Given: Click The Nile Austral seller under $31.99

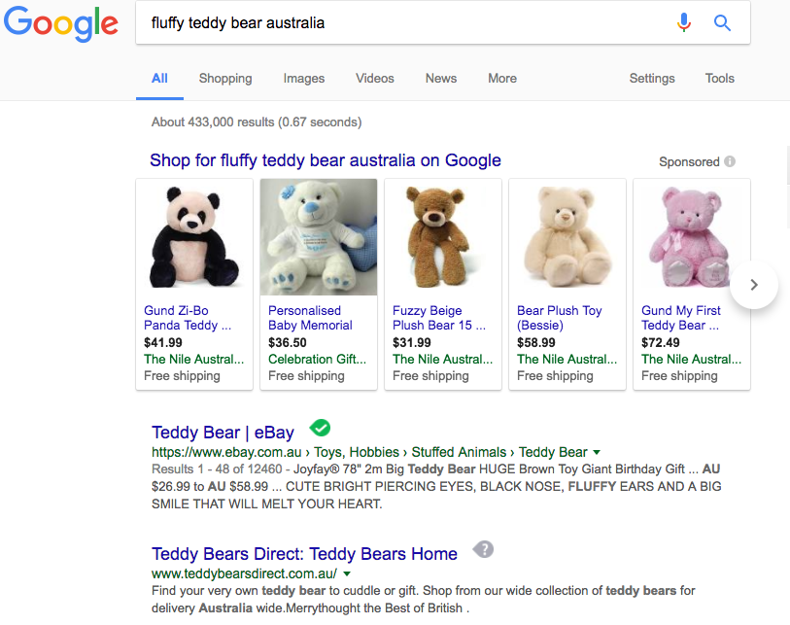Looking at the screenshot, I should tap(442, 359).
